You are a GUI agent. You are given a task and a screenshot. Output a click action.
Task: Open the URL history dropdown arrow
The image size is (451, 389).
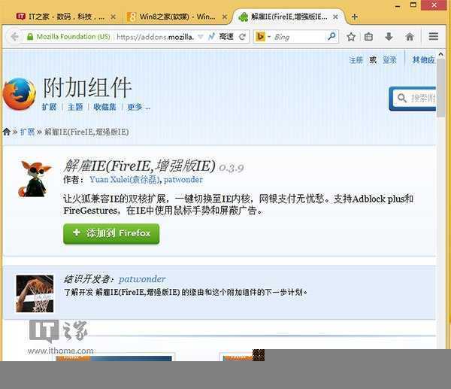(x=201, y=37)
